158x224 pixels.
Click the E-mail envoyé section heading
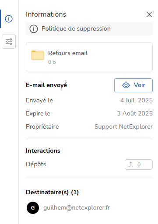[x=46, y=85]
